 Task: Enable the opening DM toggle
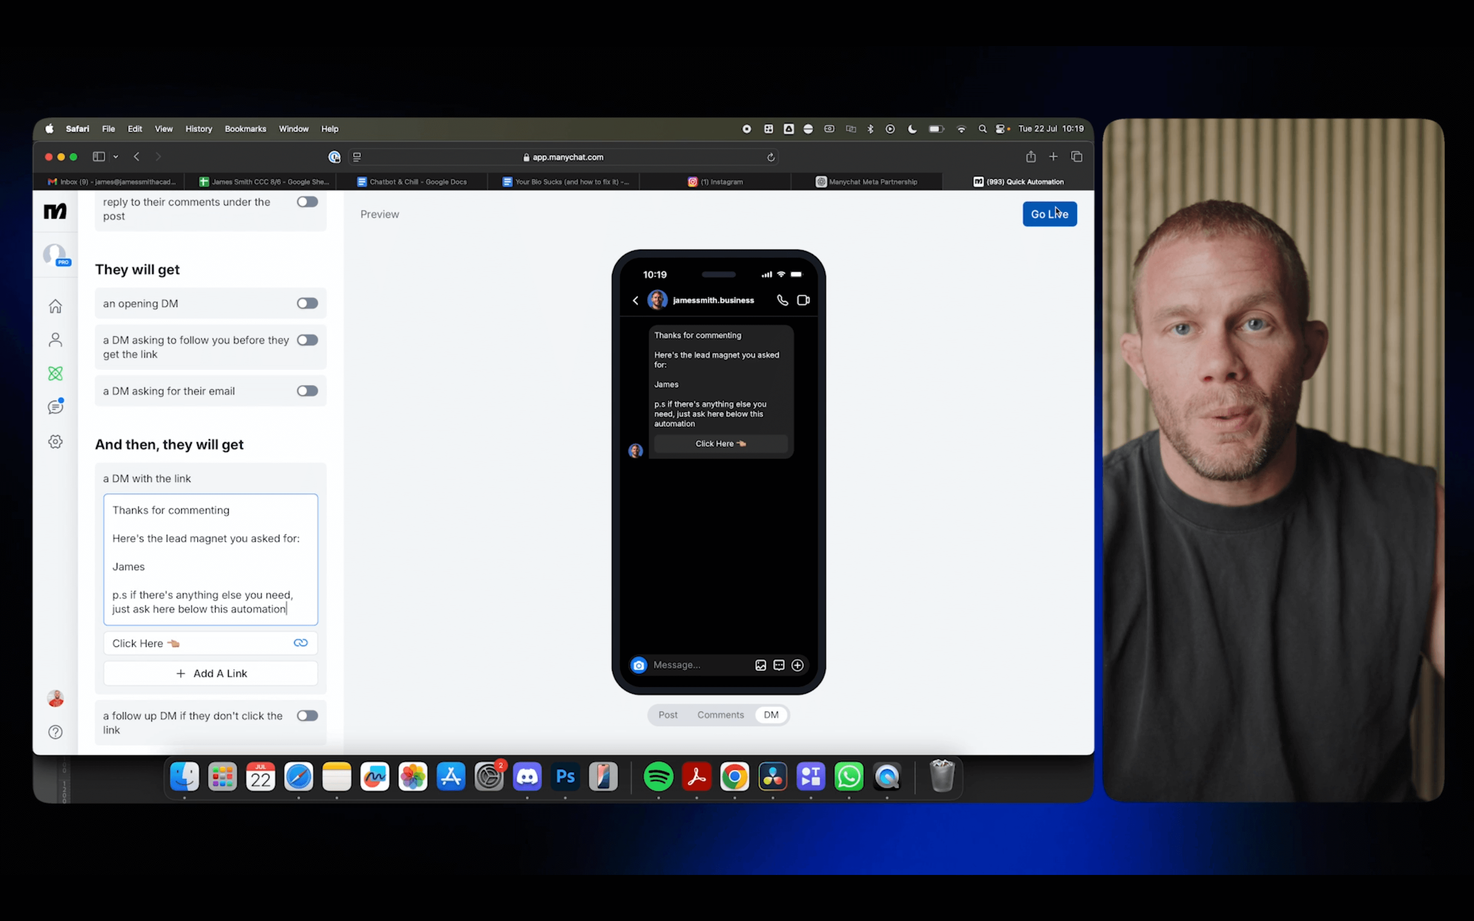pos(307,303)
